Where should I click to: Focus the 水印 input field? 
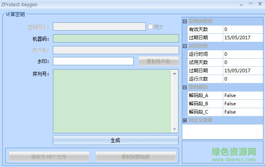(93, 61)
